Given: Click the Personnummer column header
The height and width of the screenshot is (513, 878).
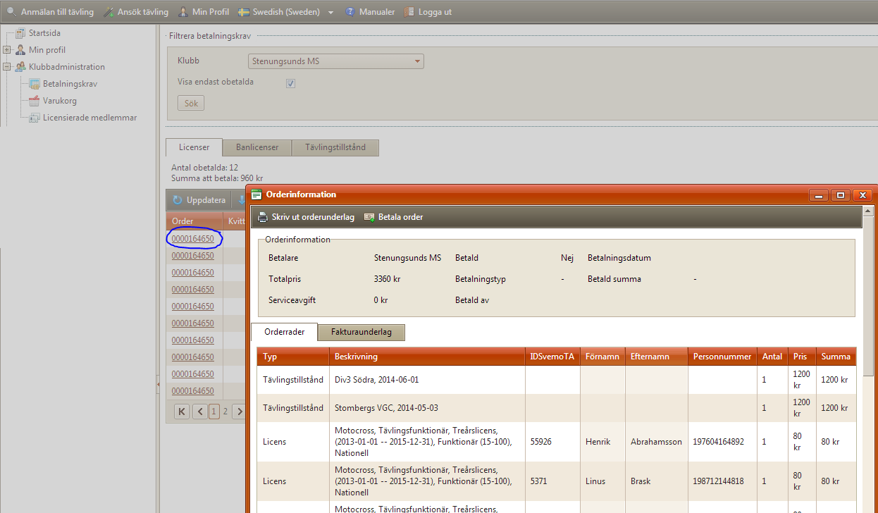Looking at the screenshot, I should tap(722, 357).
